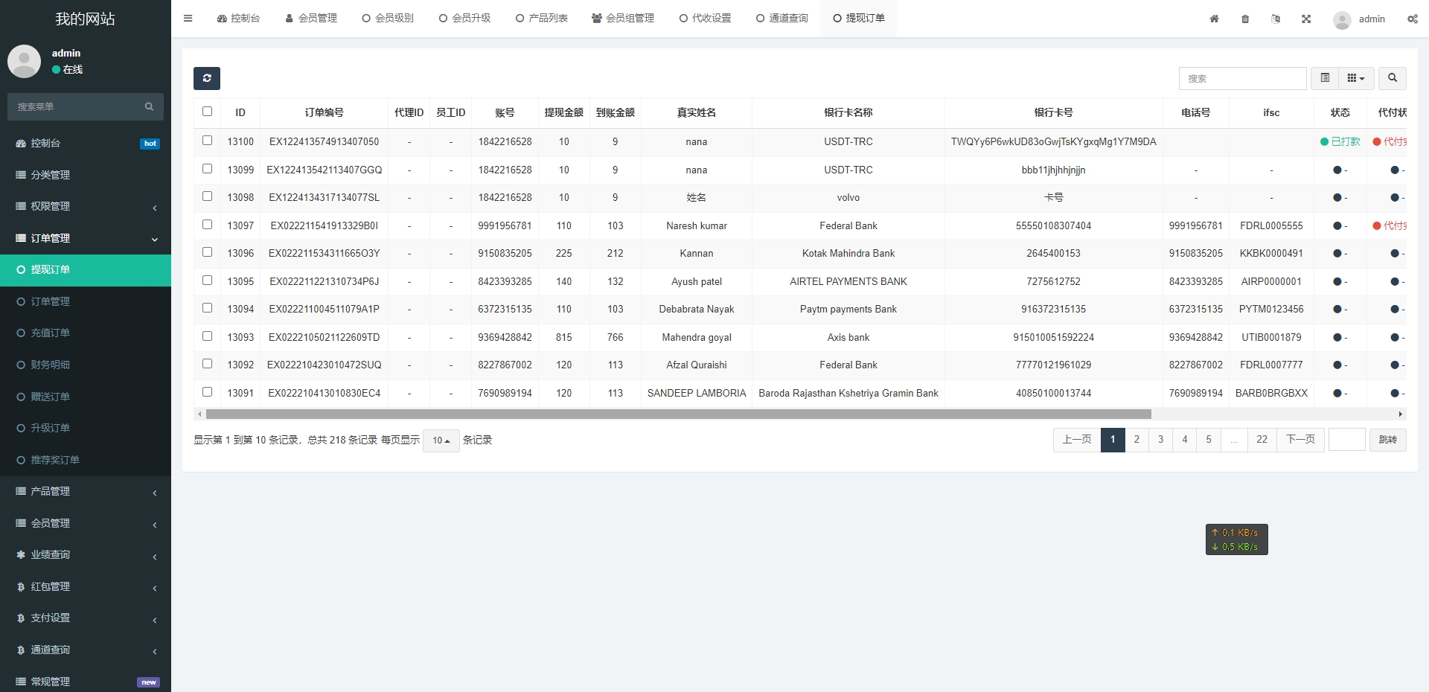Click the horizontal table scrollbar
This screenshot has height=692, width=1429.
677,414
